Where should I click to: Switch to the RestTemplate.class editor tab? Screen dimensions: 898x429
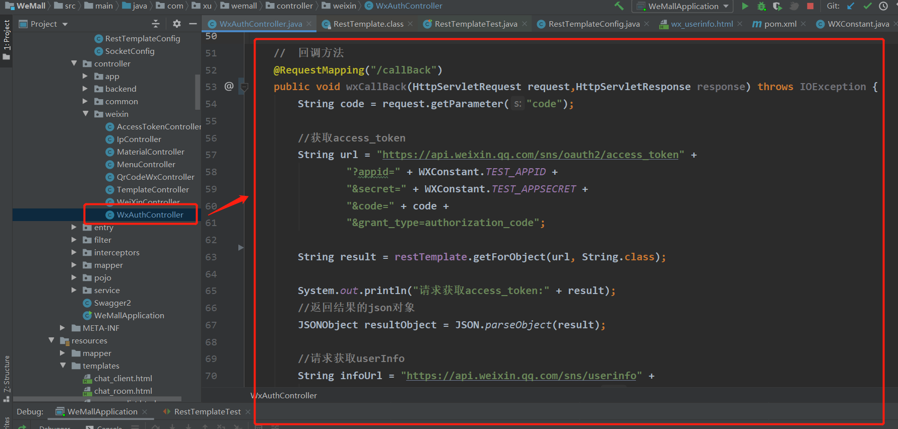point(368,24)
